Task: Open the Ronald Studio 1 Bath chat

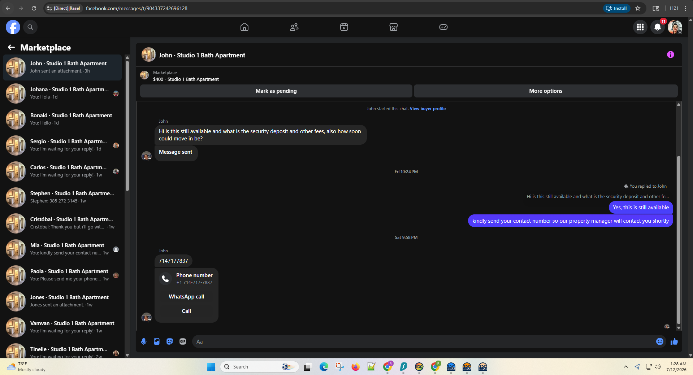Action: [x=62, y=119]
